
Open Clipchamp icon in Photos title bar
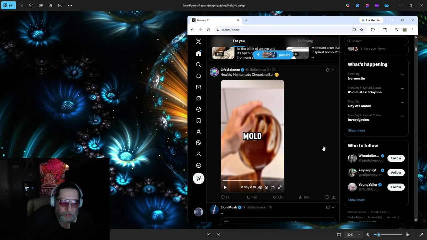(x=377, y=5)
